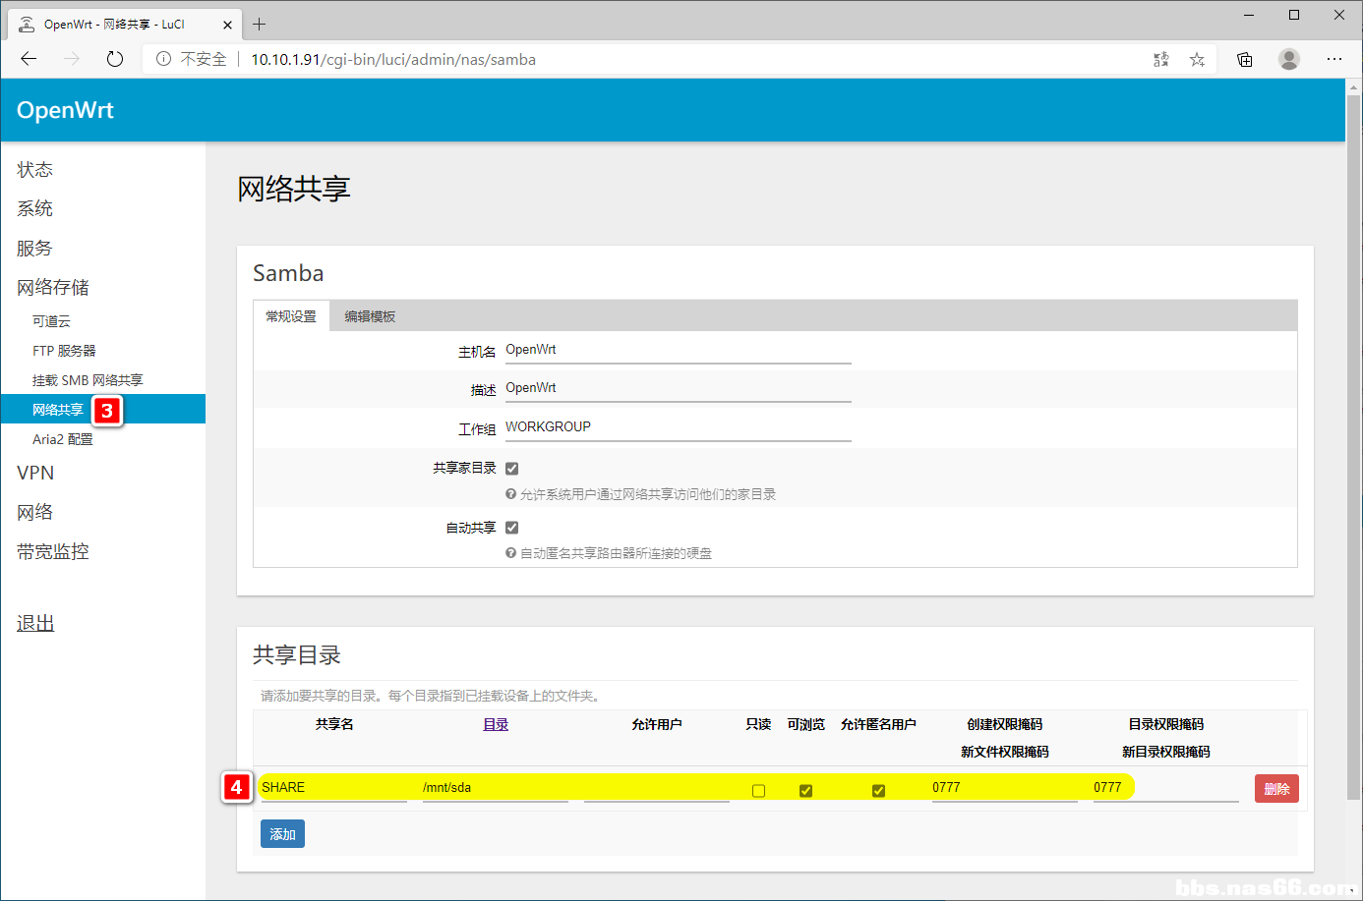Viewport: 1363px width, 901px height.
Task: Open the Collections icon
Action: tap(1245, 59)
